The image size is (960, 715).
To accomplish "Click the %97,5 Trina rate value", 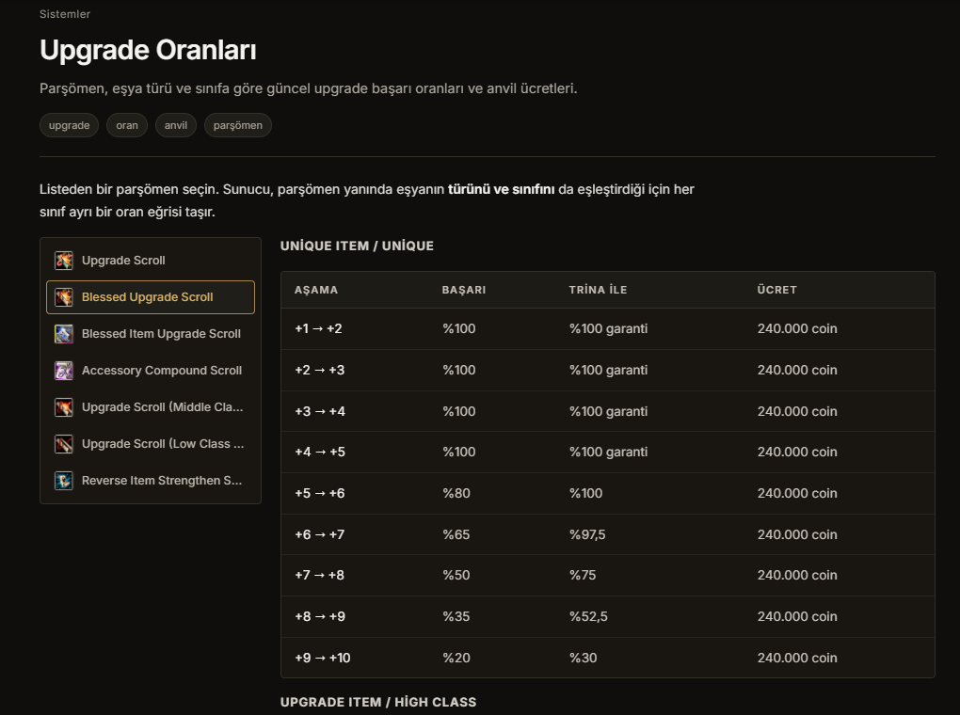I will coord(587,534).
